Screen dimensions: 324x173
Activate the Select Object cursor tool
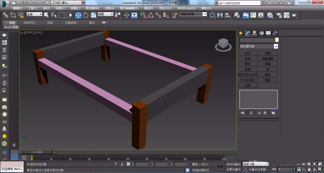[x=46, y=15]
